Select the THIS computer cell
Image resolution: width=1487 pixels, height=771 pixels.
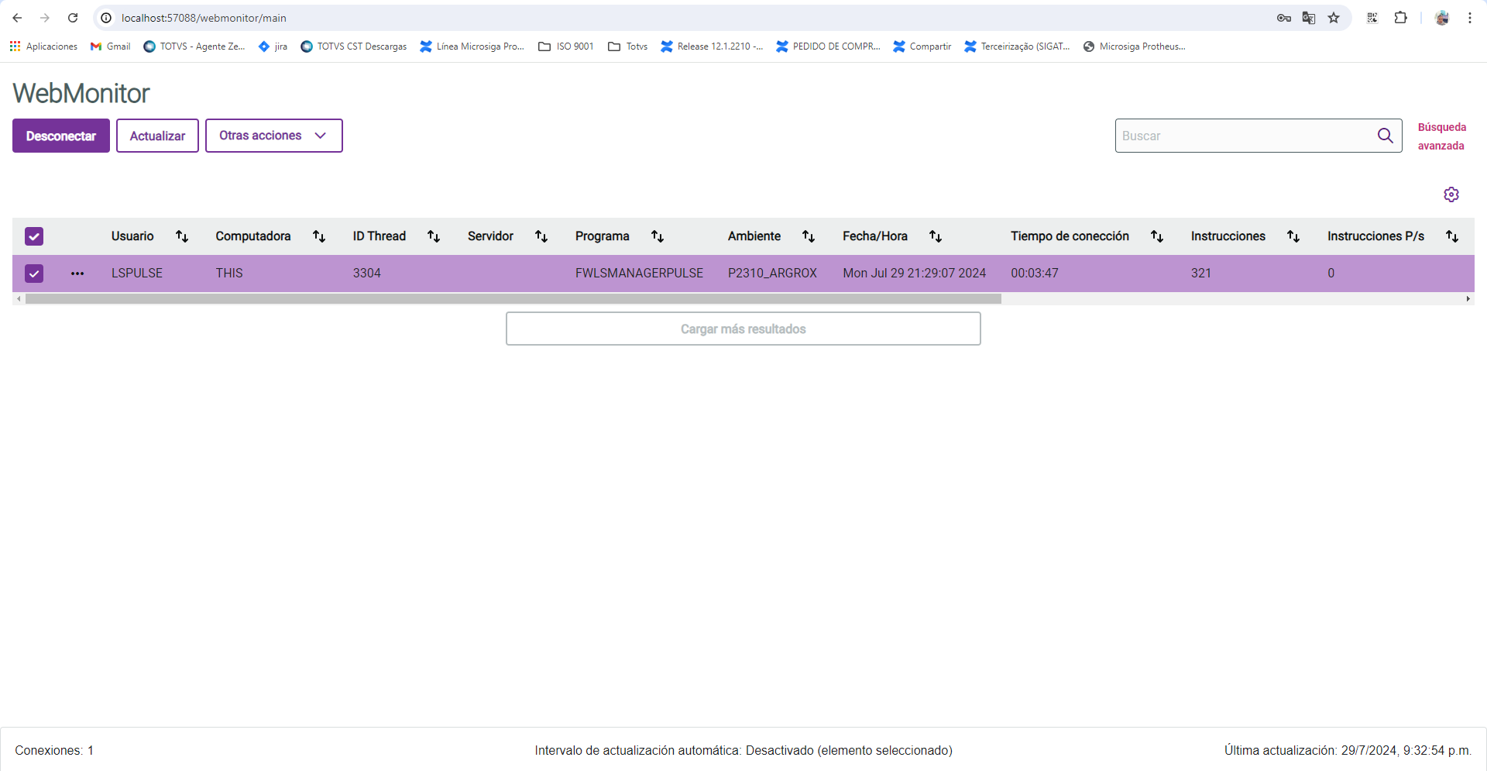click(x=229, y=274)
